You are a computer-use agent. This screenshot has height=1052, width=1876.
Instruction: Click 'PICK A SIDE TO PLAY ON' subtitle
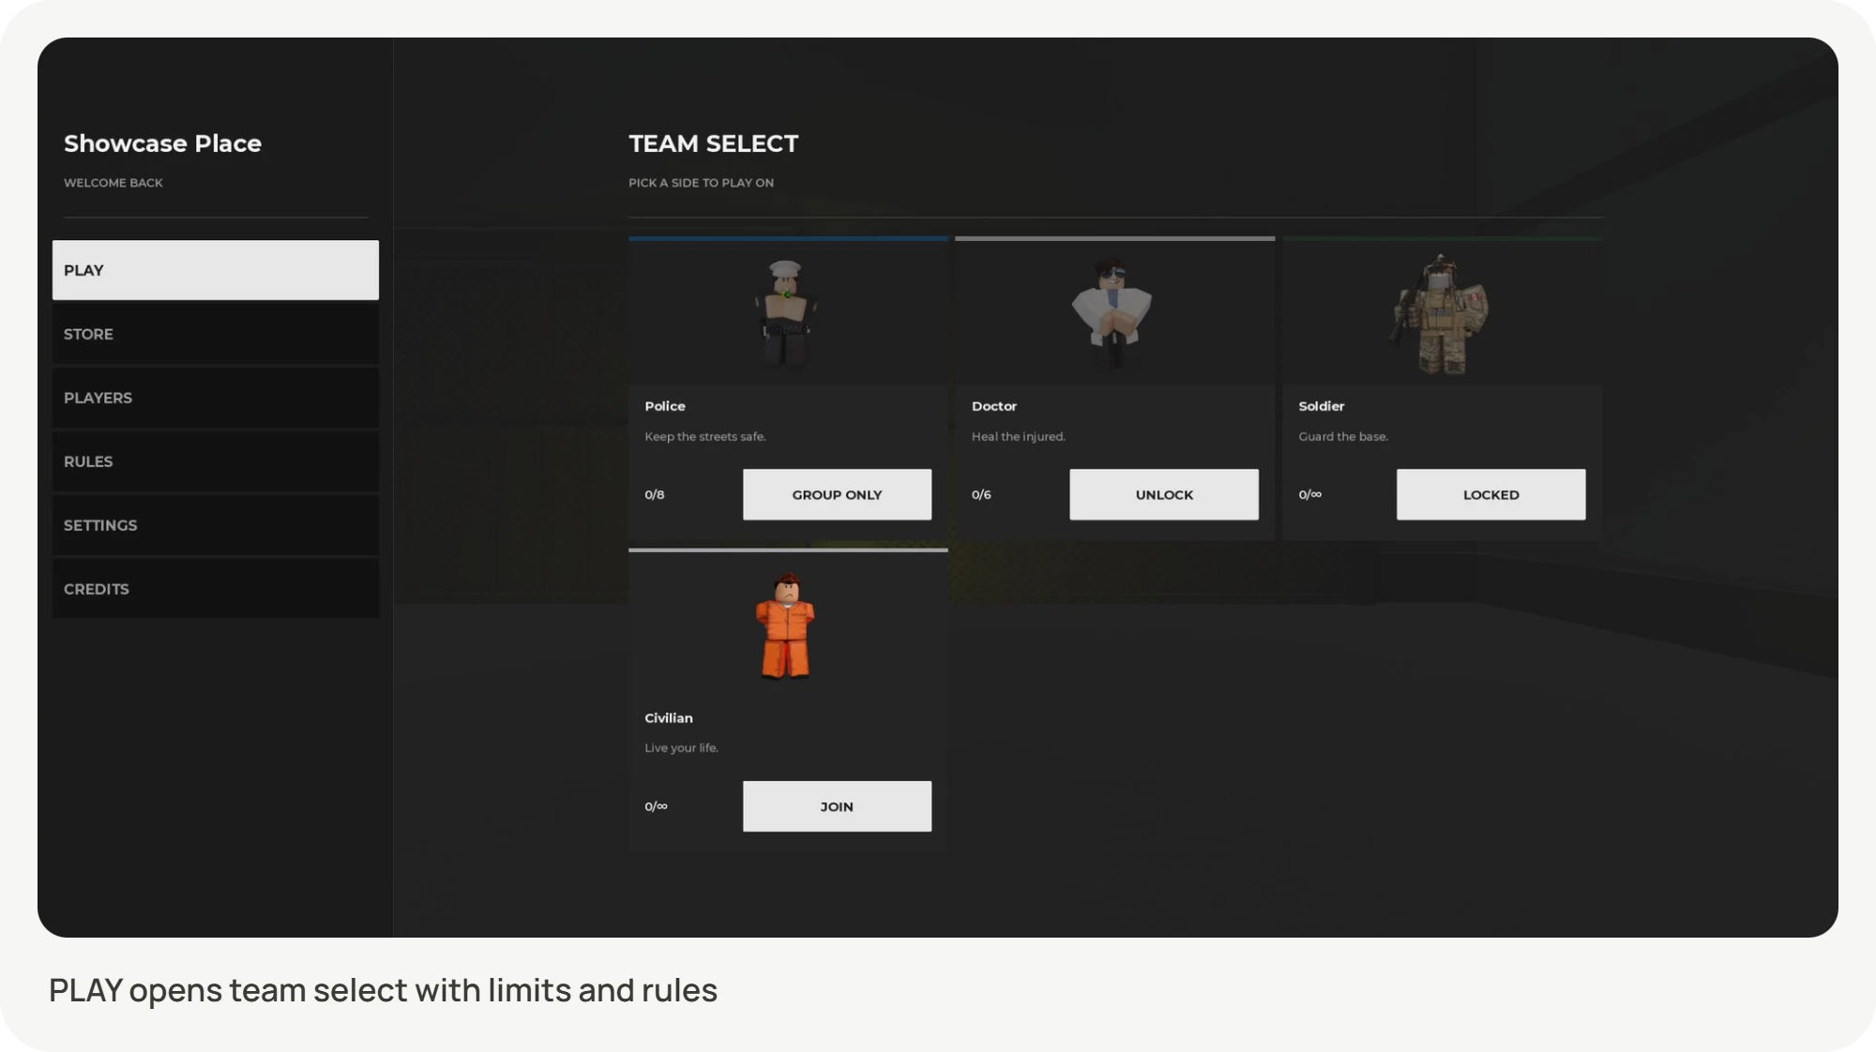click(702, 183)
